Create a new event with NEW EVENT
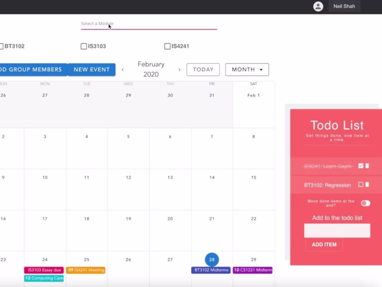Screen dimensions: 382x287 tap(91, 70)
